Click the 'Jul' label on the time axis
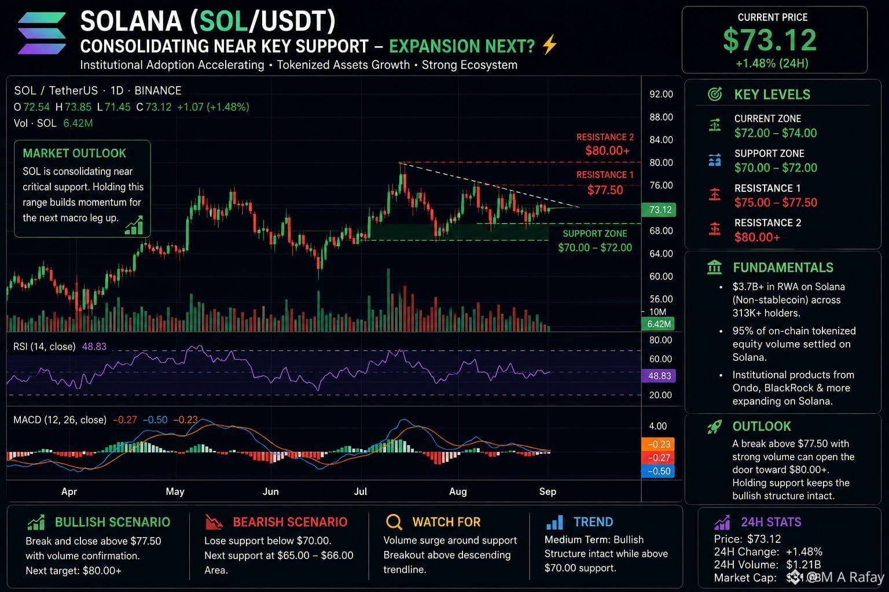Viewport: 889px width, 592px height. 360,491
